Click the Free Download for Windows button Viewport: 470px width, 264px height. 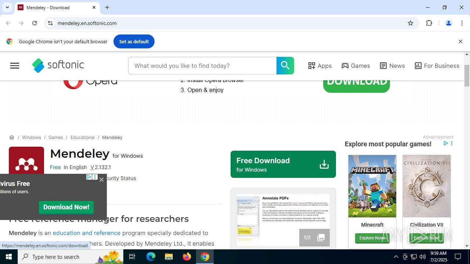click(283, 164)
